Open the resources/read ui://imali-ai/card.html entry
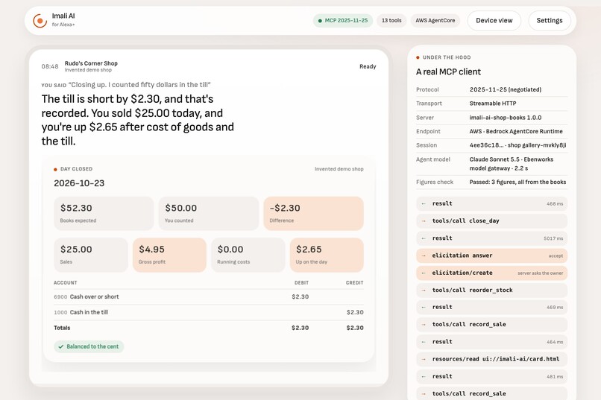 coord(492,359)
